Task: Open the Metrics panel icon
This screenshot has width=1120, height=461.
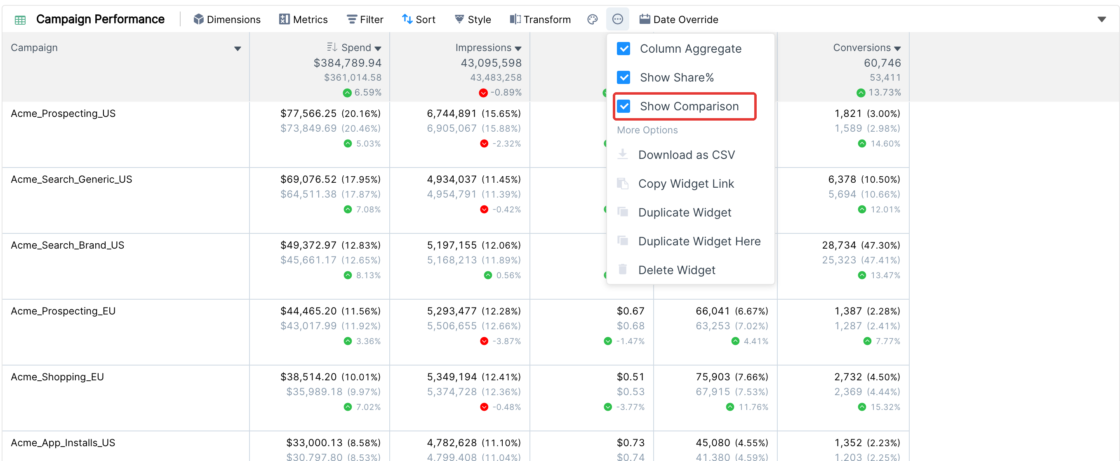Action: [285, 19]
